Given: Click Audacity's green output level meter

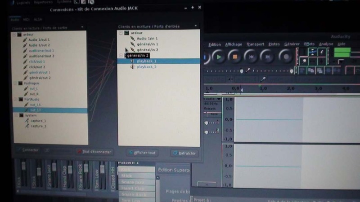Looking at the screenshot, I should pyautogui.click(x=342, y=53).
